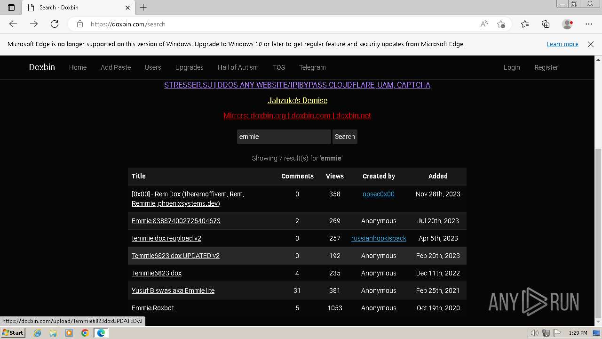Refresh the current page

point(55,24)
